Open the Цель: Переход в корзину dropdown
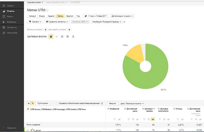 [x=132, y=103]
